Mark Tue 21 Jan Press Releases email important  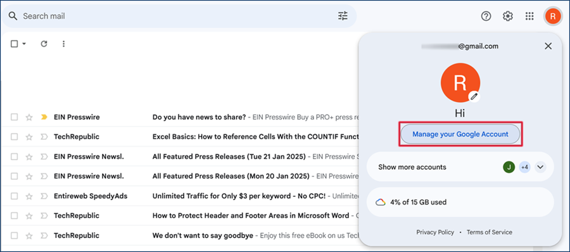coord(44,157)
